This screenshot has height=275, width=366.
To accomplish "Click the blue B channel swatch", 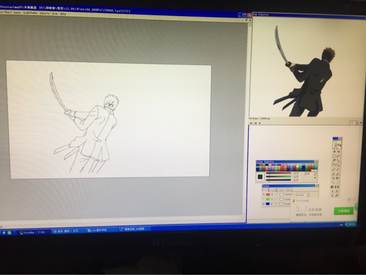I will pos(267,204).
